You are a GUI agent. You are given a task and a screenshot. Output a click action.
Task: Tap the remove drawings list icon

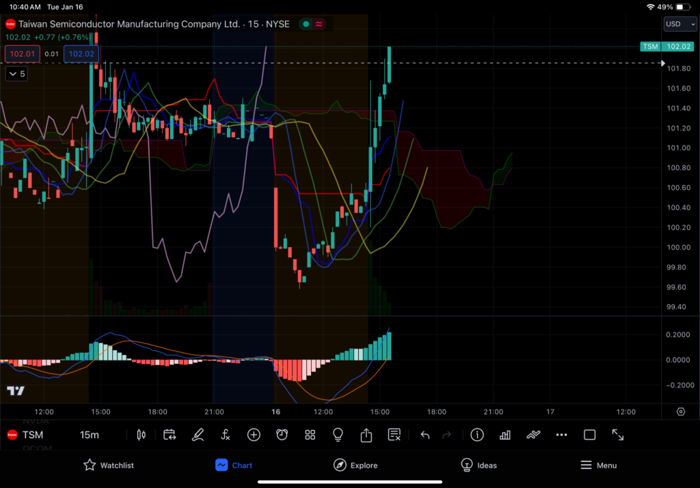pyautogui.click(x=394, y=435)
